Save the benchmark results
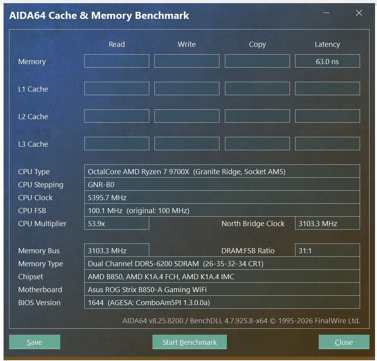 click(x=35, y=342)
